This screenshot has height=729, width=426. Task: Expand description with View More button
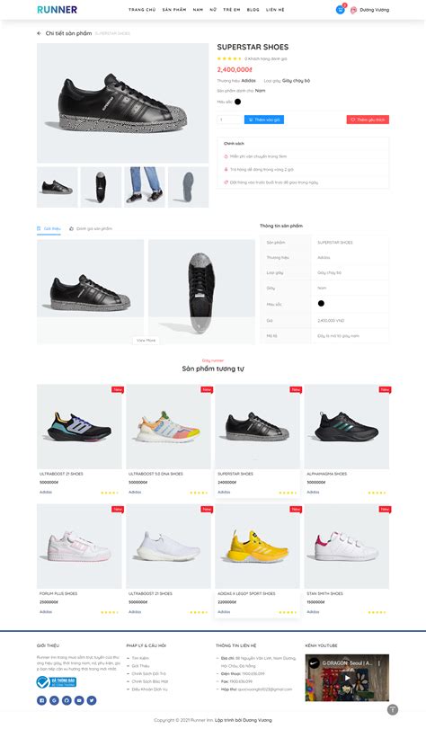point(146,341)
